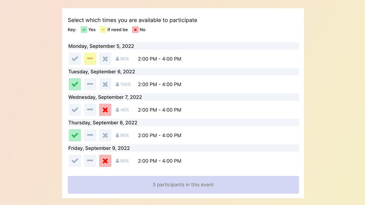Click the 5 participants in this event bar

[183, 185]
